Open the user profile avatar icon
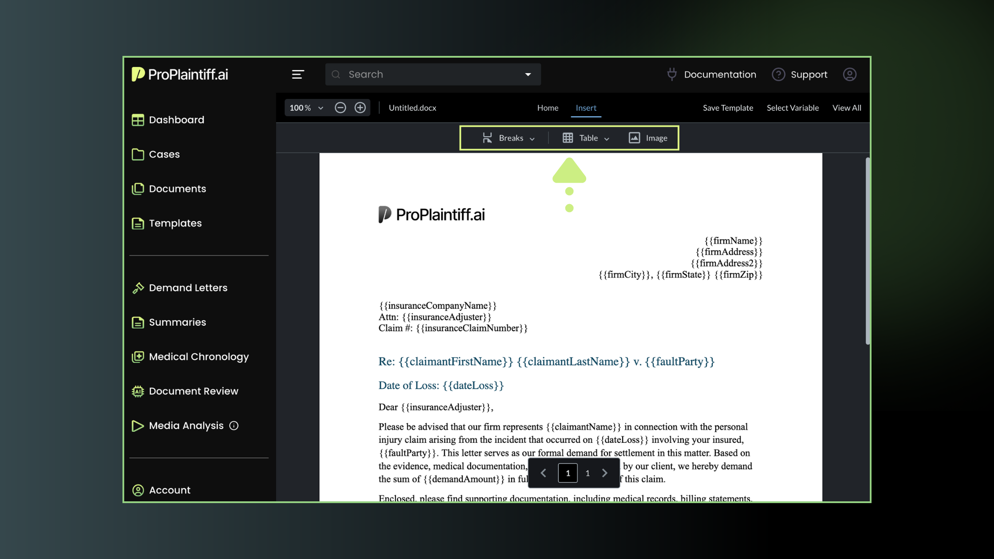The height and width of the screenshot is (559, 994). [x=849, y=75]
